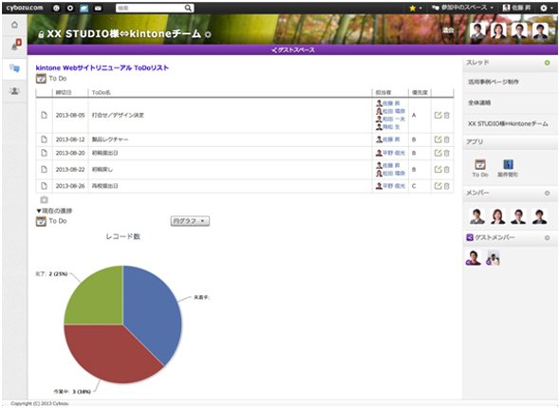Image resolution: width=560 pixels, height=408 pixels.
Task: Edit the 2013-08-12 todo row
Action: [438, 139]
